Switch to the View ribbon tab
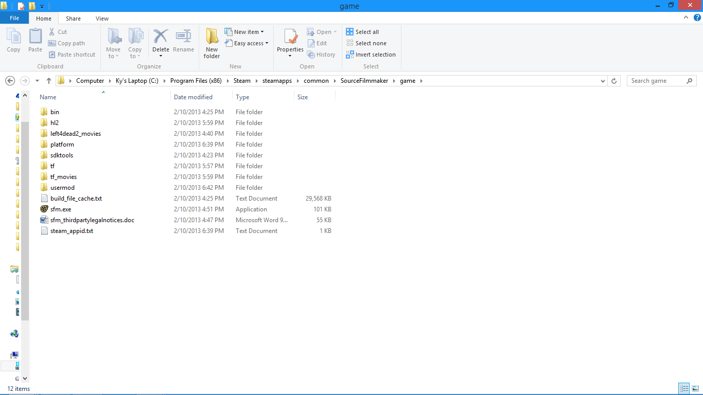The image size is (703, 395). tap(102, 19)
